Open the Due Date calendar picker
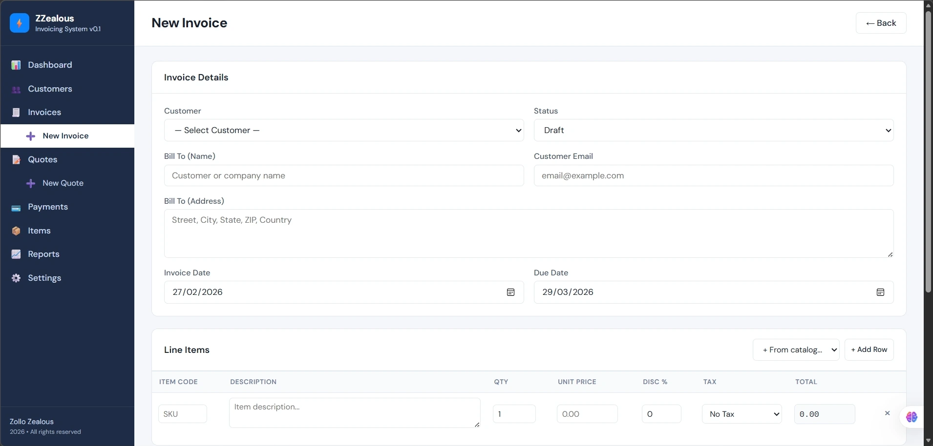 (x=880, y=292)
